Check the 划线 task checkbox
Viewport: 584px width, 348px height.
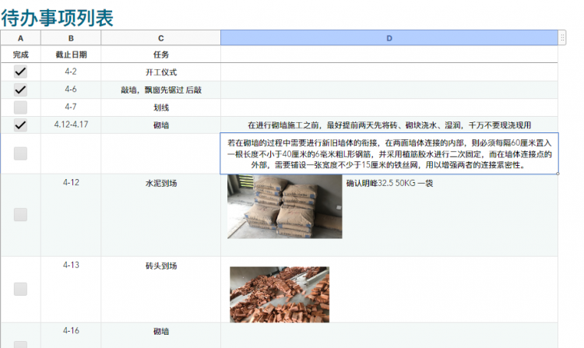click(x=20, y=107)
